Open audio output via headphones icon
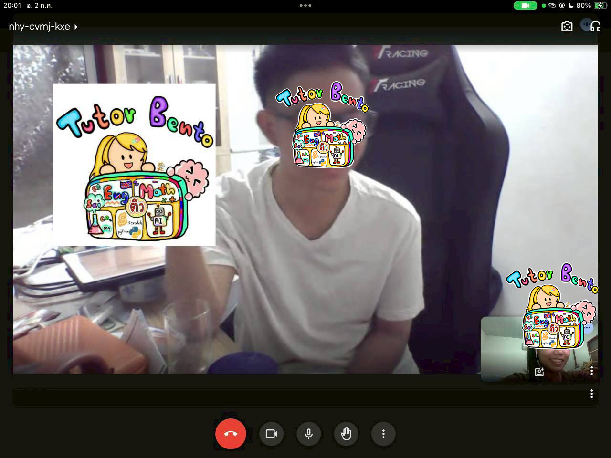611x458 pixels. [x=595, y=27]
